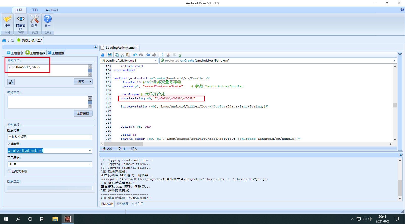Click the word wrap lines icon

[x=161, y=55]
